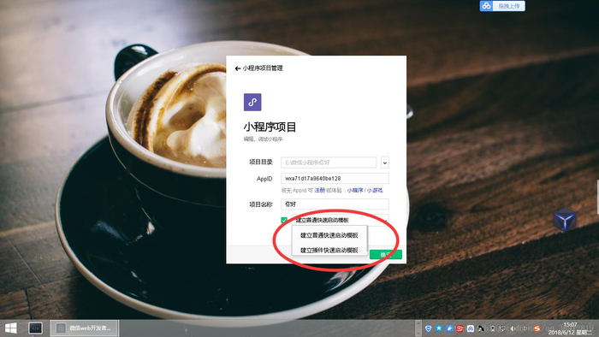The height and width of the screenshot is (337, 599).
Task: Uncheck the green quick-start template checkbox
Action: tap(284, 220)
